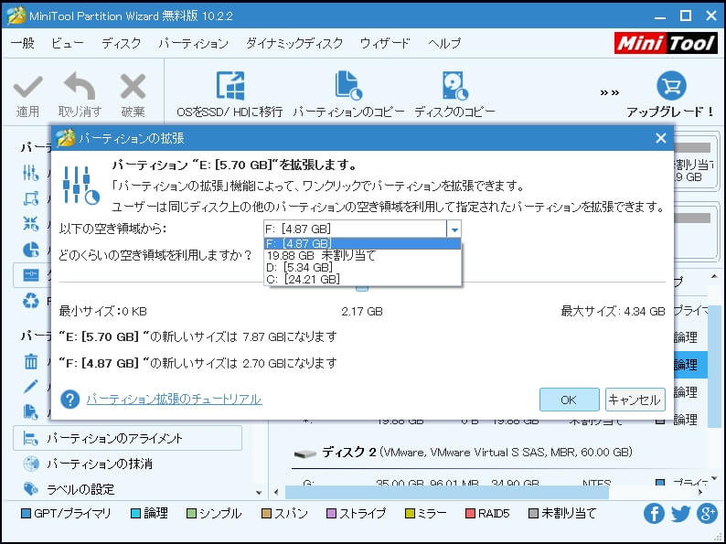
Task: Click the ミラー legend color box
Action: (410, 514)
